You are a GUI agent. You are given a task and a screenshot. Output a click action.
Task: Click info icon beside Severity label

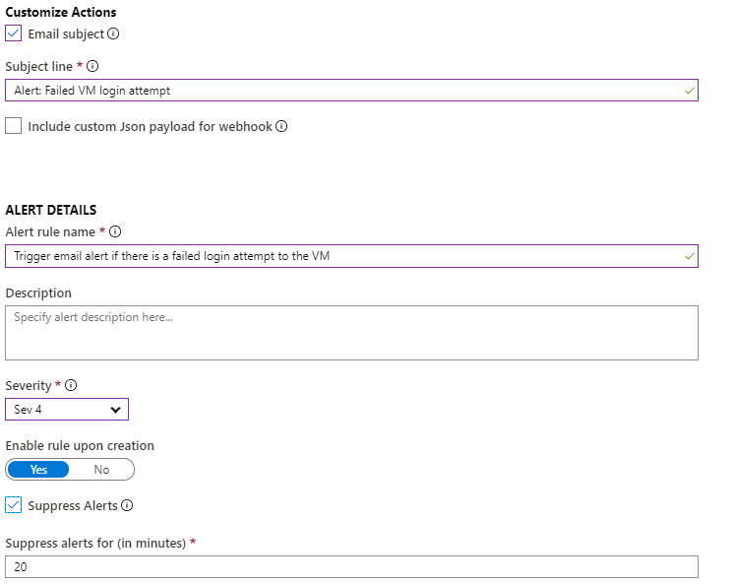coord(69,385)
